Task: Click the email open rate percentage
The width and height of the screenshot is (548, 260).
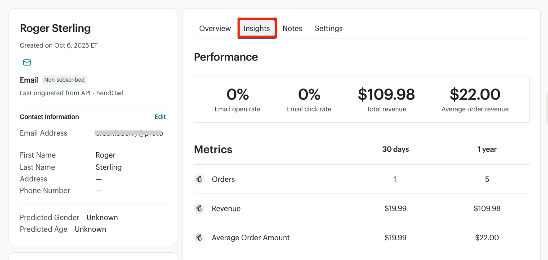Action: click(237, 94)
